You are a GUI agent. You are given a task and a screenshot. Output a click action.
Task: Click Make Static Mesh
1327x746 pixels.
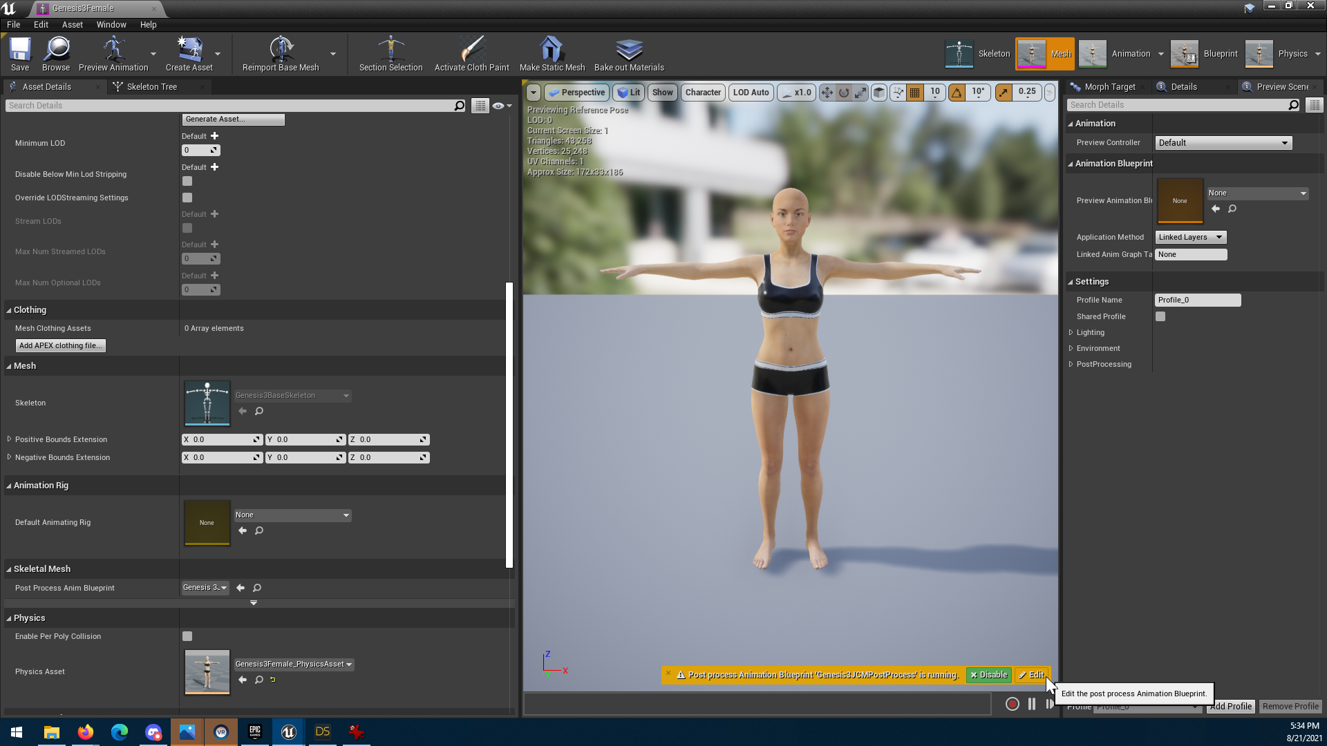click(551, 53)
